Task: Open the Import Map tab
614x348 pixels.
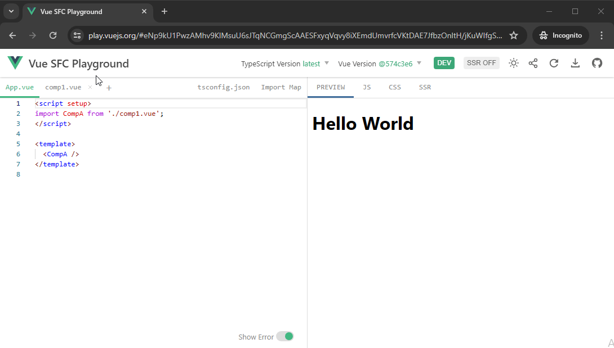Action: pyautogui.click(x=281, y=87)
